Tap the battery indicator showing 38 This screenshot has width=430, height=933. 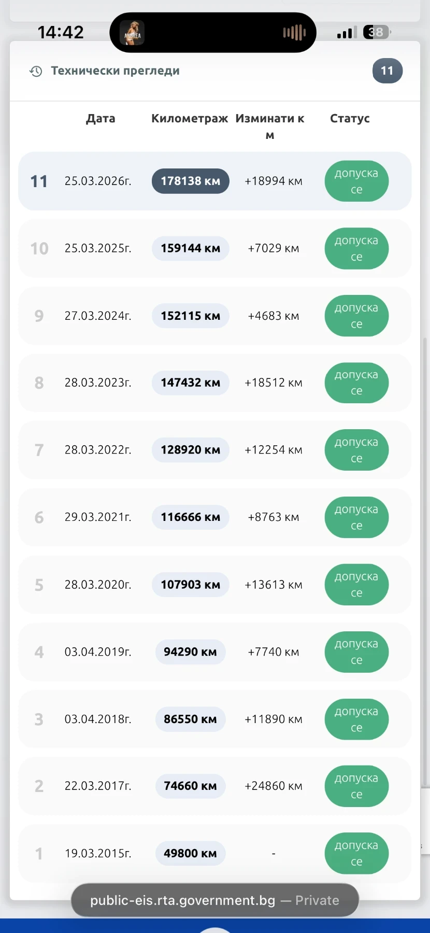pos(377,33)
